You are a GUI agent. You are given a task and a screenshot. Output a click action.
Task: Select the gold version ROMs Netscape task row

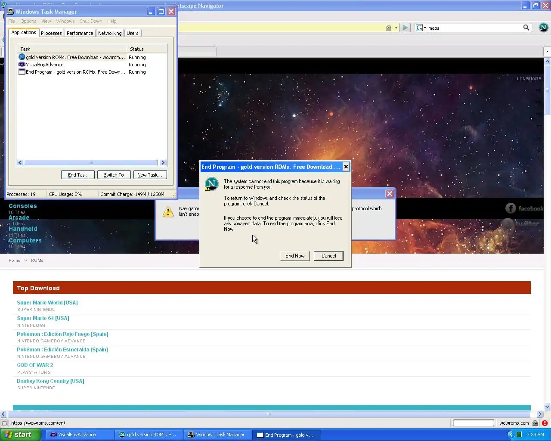tap(92, 57)
